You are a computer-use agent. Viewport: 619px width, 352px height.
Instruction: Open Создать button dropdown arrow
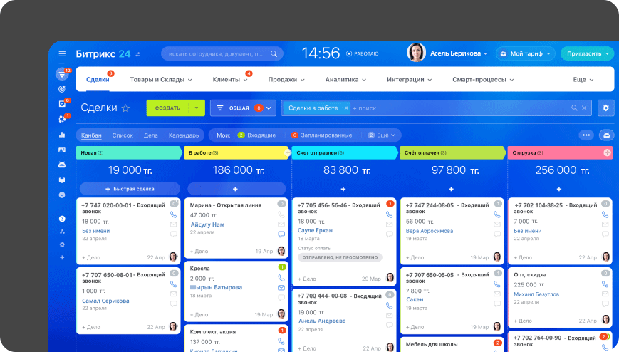pyautogui.click(x=196, y=108)
